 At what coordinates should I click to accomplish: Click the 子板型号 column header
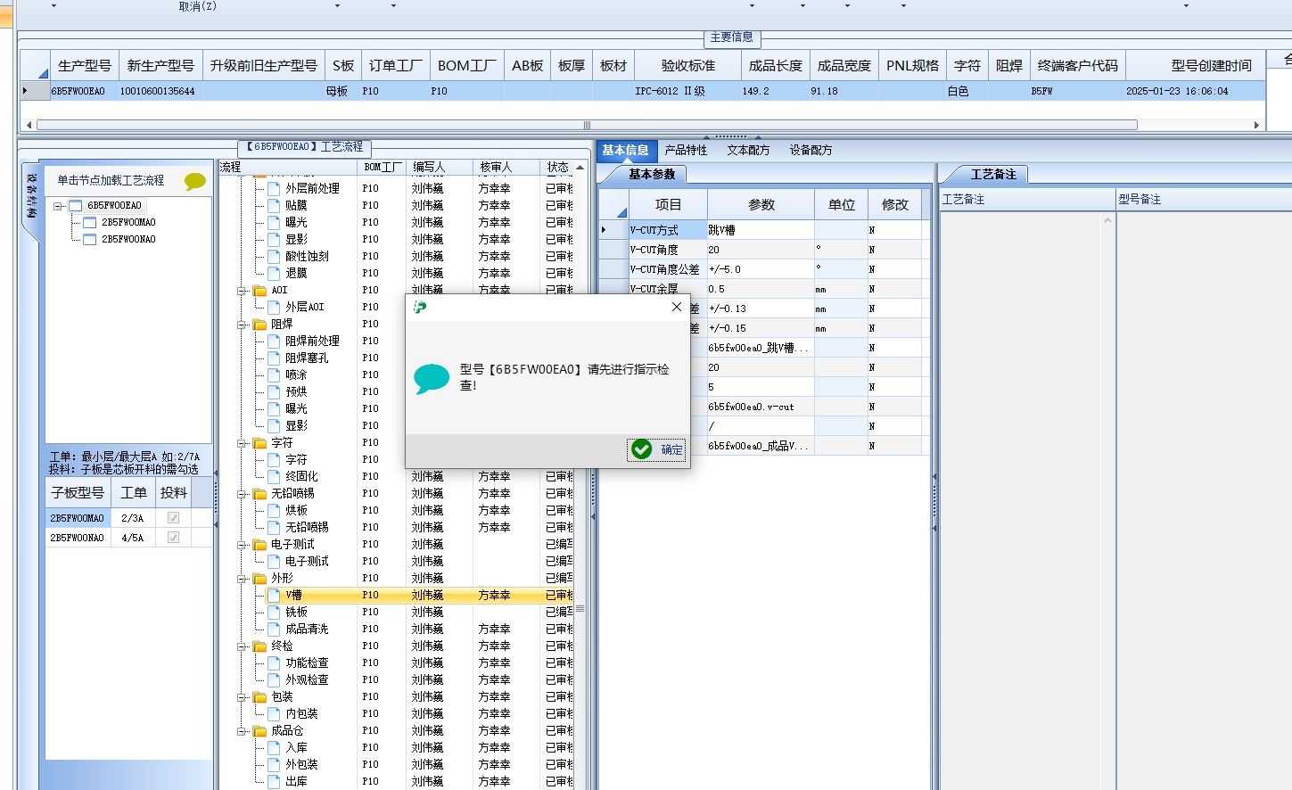tap(78, 492)
